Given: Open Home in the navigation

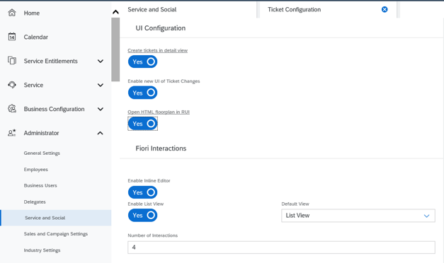Looking at the screenshot, I should pos(32,13).
